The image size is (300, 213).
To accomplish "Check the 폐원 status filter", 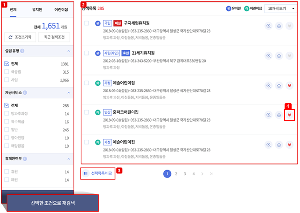I will coord(7,179).
